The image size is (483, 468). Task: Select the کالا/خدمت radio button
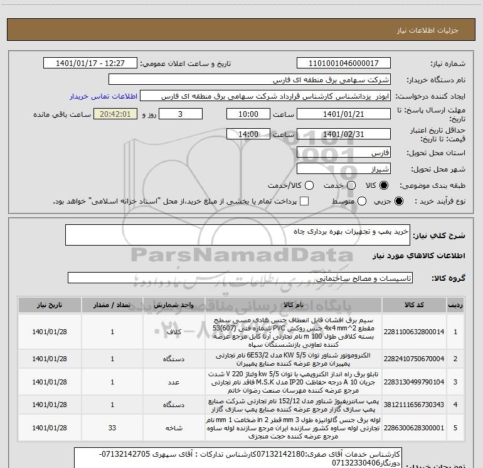tap(309, 185)
